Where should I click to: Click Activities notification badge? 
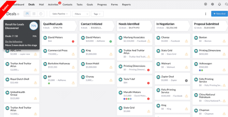(60, 3)
